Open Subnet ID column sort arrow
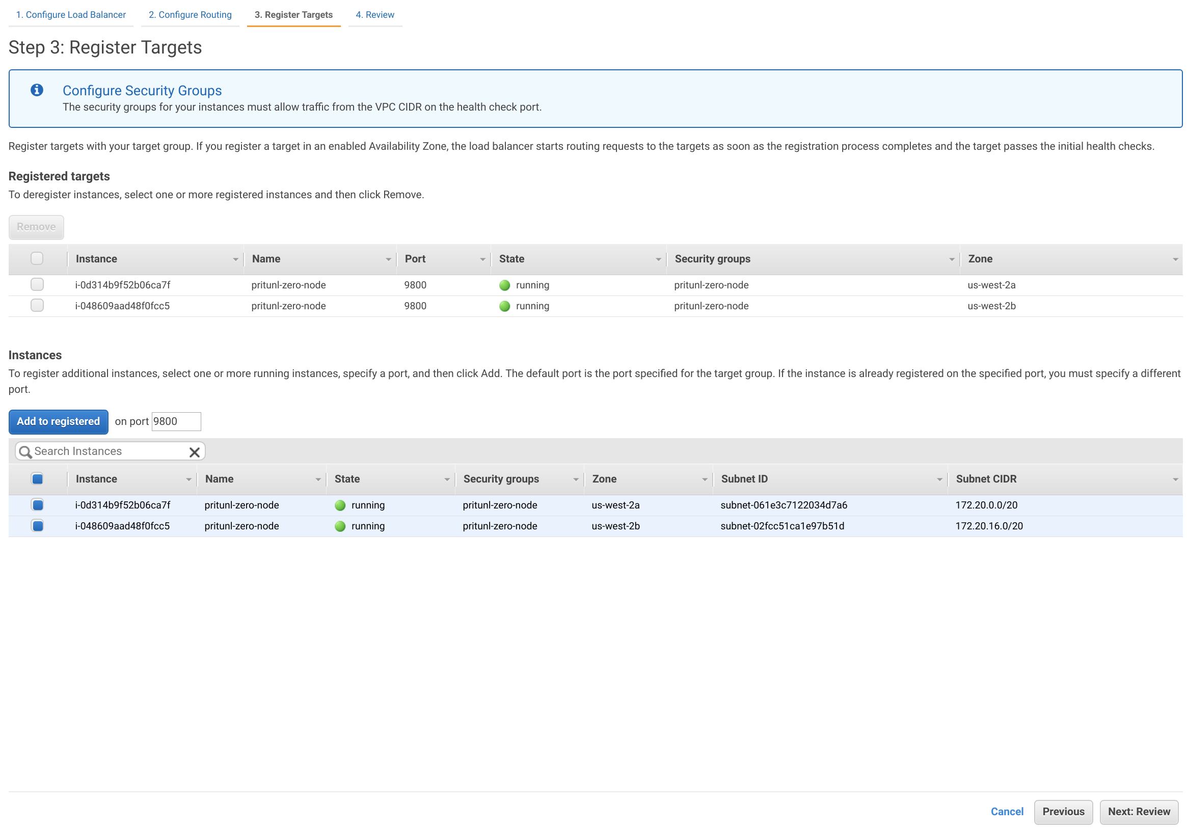 coord(939,480)
